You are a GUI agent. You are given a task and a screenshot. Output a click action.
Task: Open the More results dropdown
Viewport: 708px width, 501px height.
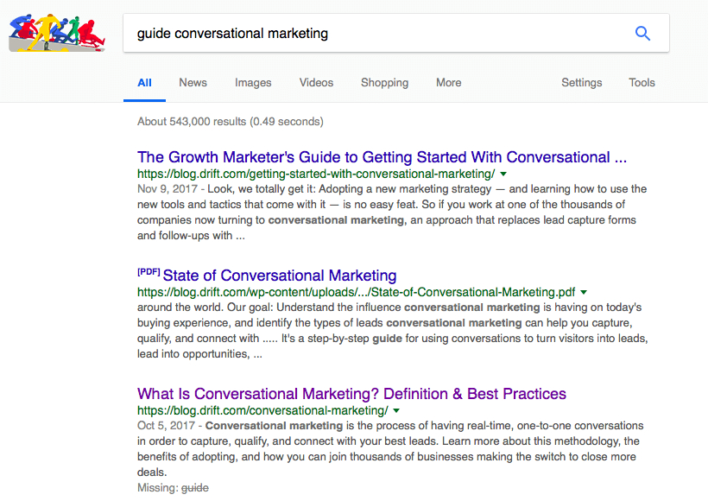pos(448,82)
